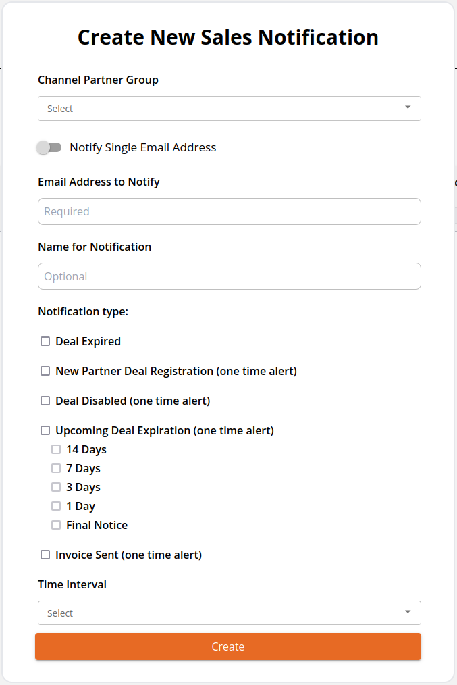Open the Channel Partner Group dropdown
This screenshot has height=685, width=457.
pyautogui.click(x=229, y=108)
